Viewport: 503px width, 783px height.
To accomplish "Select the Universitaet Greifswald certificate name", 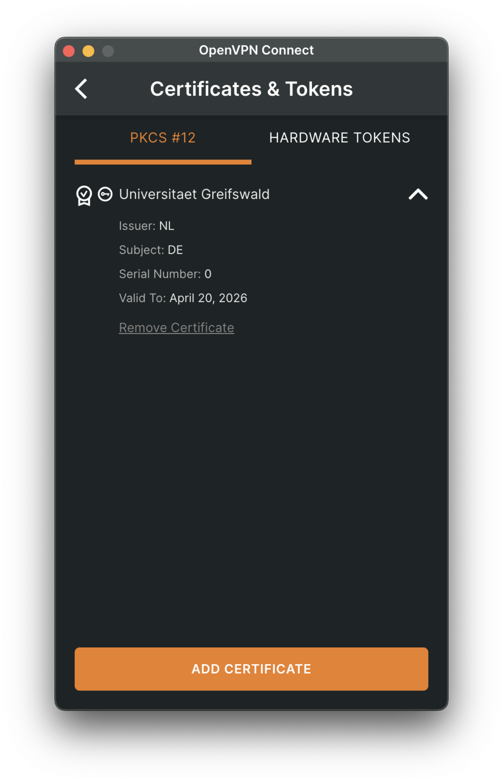I will [194, 194].
